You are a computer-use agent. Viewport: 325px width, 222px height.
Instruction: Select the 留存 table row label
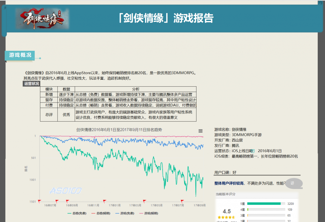49,100
